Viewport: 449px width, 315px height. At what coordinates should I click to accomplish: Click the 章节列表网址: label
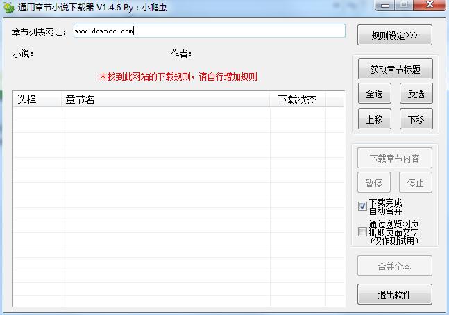click(x=40, y=32)
